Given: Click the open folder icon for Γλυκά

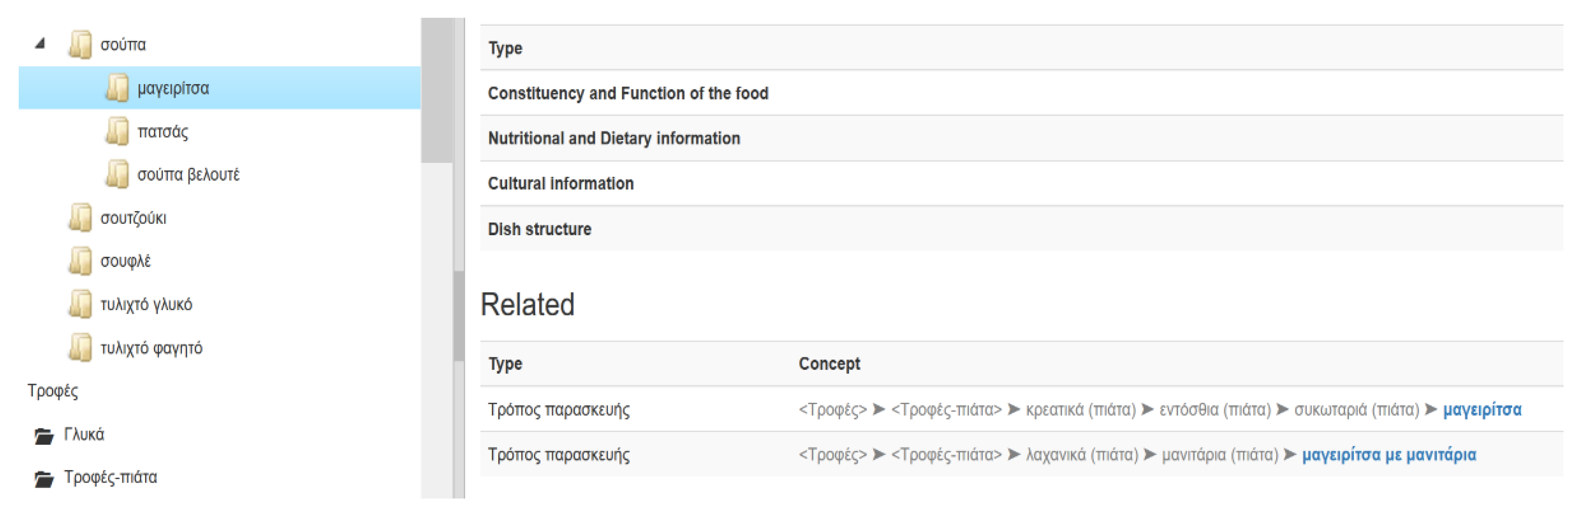Looking at the screenshot, I should [x=44, y=435].
